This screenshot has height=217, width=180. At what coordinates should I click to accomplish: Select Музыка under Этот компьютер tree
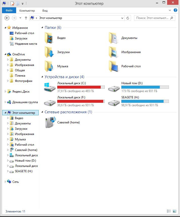(20, 139)
